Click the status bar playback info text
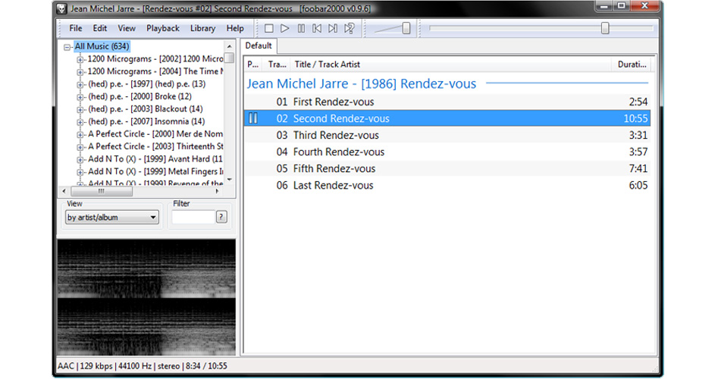The image size is (718, 379). (142, 366)
